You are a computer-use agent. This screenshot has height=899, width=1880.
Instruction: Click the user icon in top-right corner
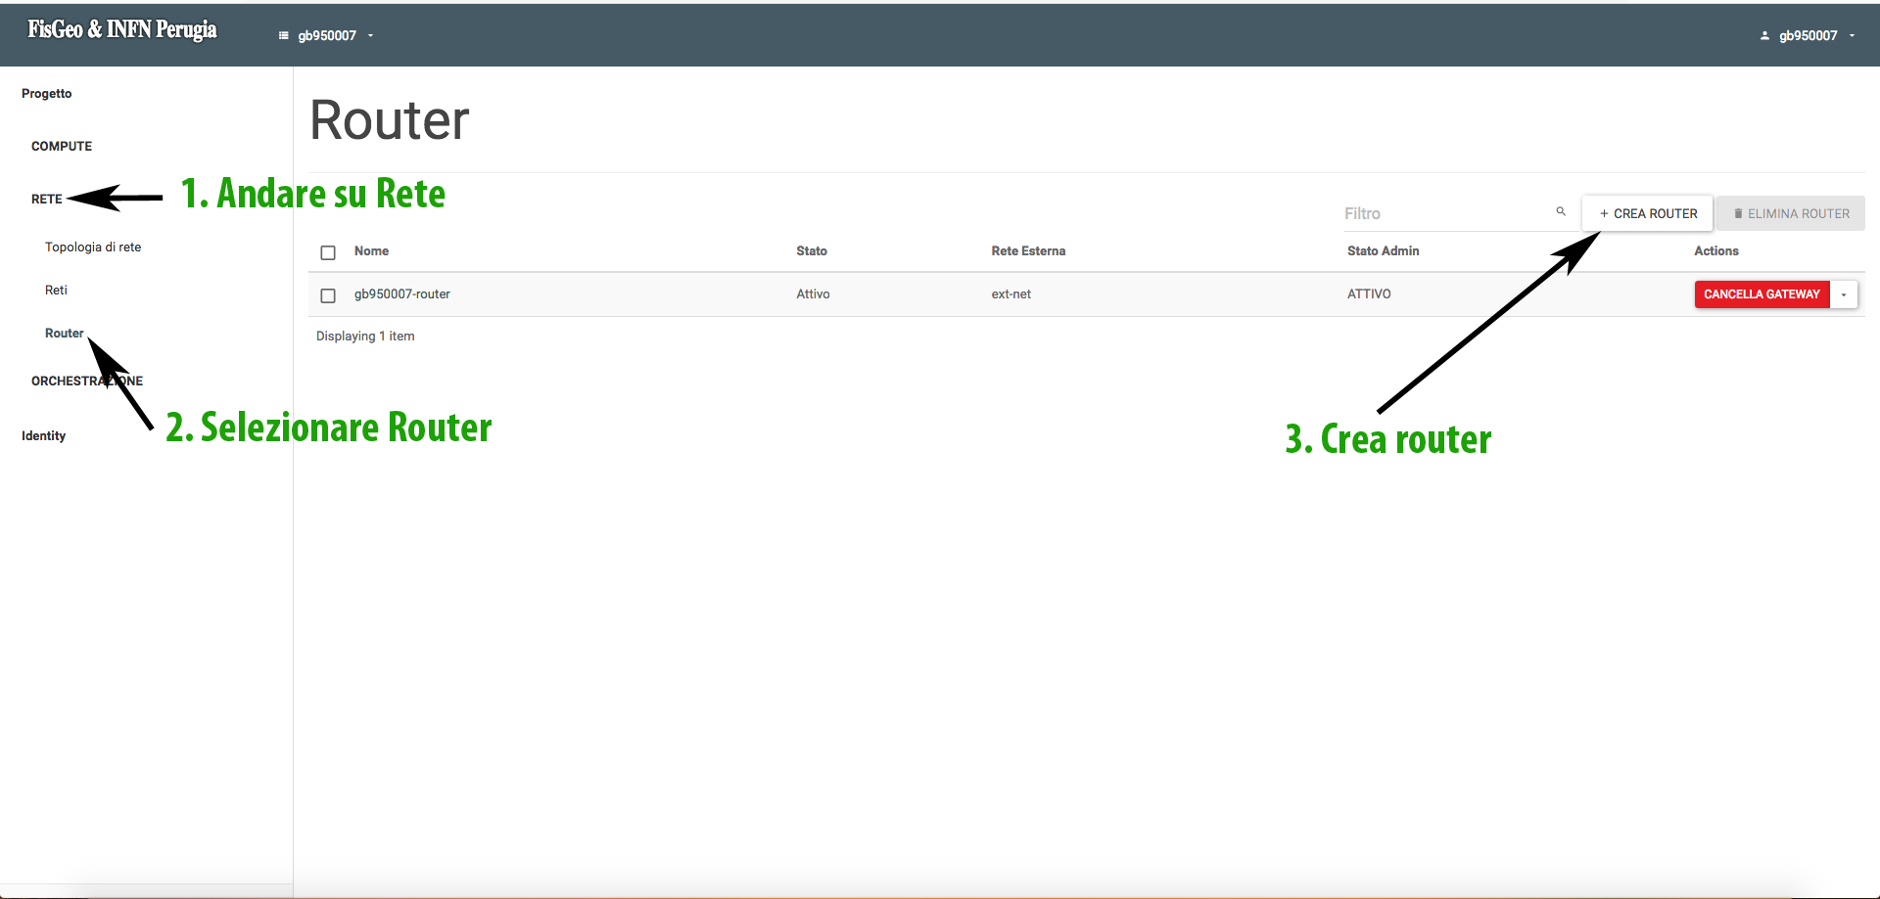[x=1764, y=36]
